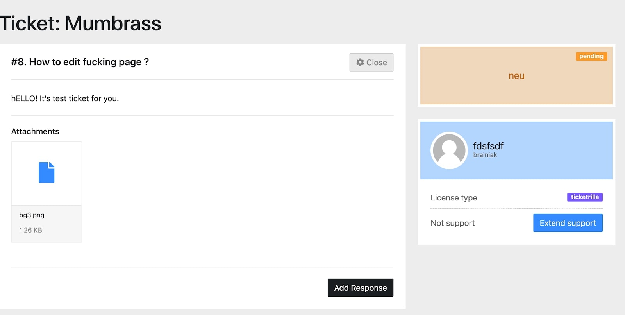Click the brainiak username label
Viewport: 625px width, 315px height.
pos(485,155)
